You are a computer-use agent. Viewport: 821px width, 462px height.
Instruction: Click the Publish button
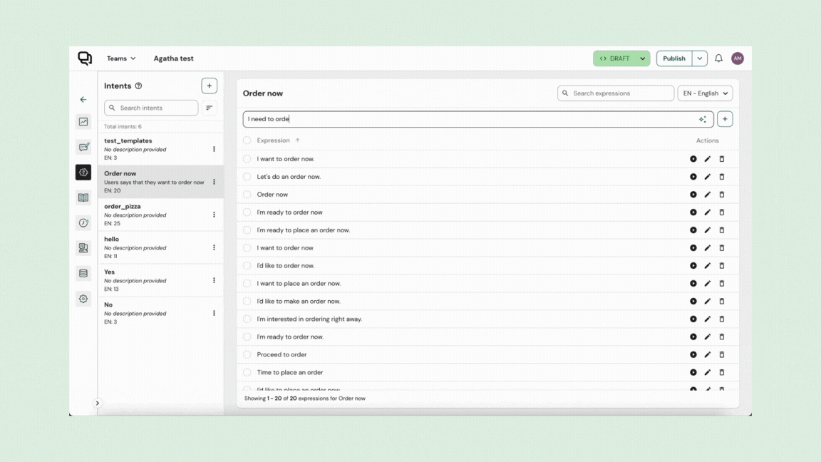(x=673, y=58)
